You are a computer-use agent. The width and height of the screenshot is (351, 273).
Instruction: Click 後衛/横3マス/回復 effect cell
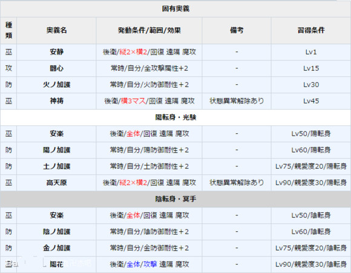tap(149, 101)
